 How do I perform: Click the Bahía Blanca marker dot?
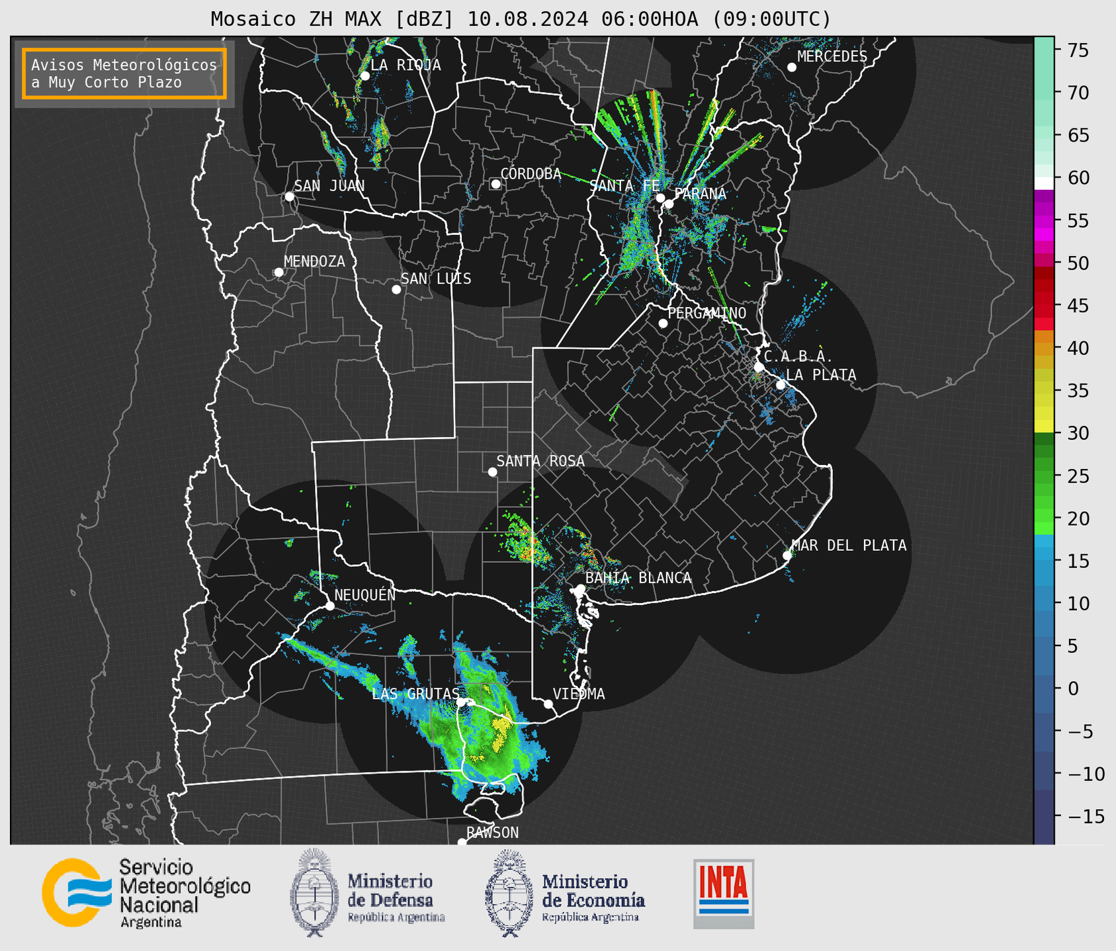pyautogui.click(x=580, y=589)
